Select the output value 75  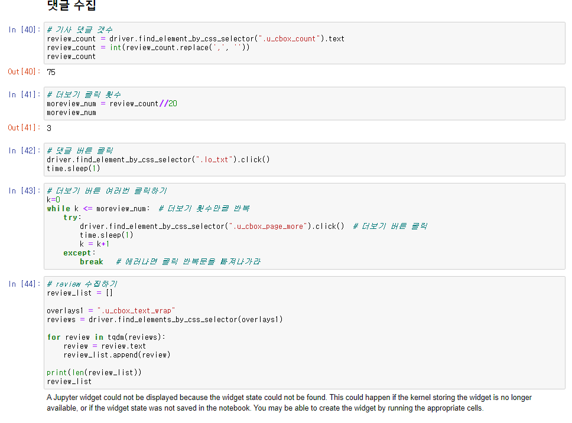(51, 72)
